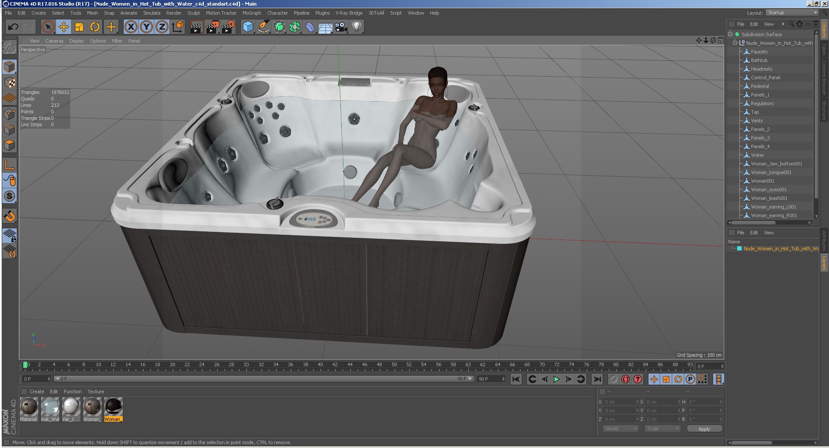Open the spline Pen tool
The image size is (829, 448).
pyautogui.click(x=263, y=27)
